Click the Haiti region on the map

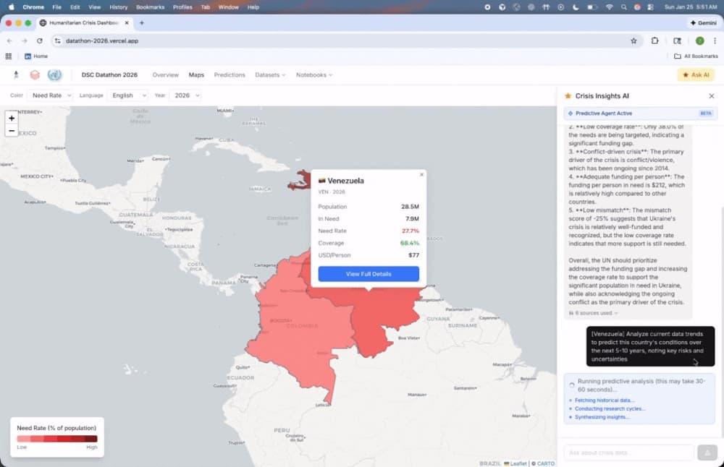pos(301,180)
